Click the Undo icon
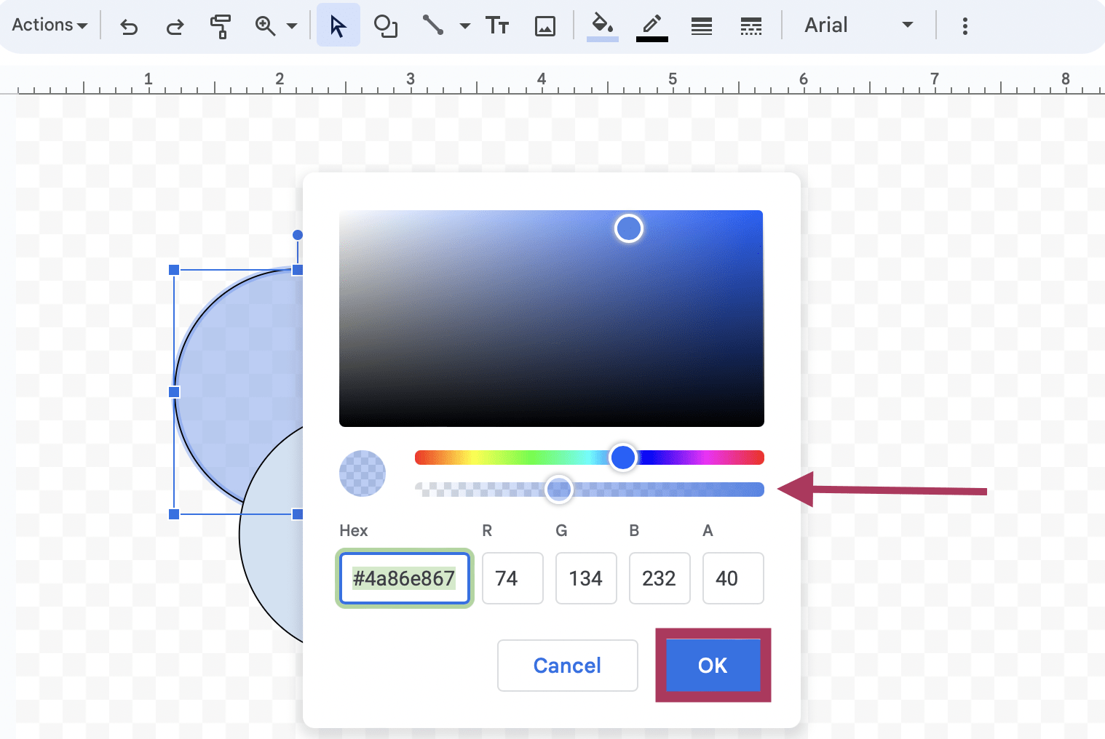Image resolution: width=1105 pixels, height=739 pixels. click(x=129, y=25)
